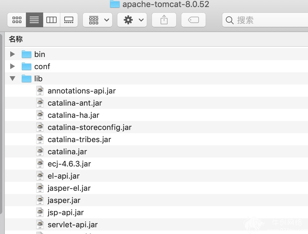Switch to gallery cover flow view
308x234 pixels.
click(x=69, y=20)
